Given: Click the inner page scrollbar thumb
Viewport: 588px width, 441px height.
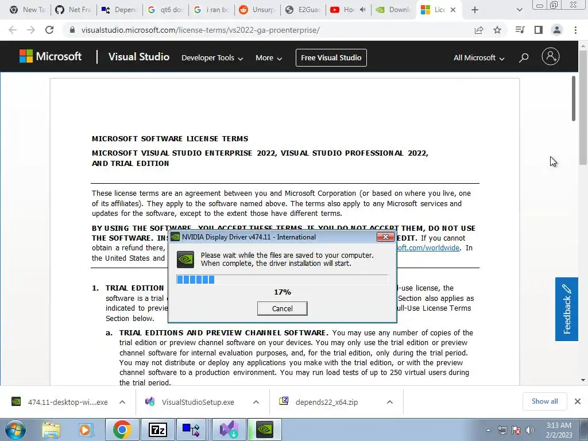Looking at the screenshot, I should (x=574, y=99).
